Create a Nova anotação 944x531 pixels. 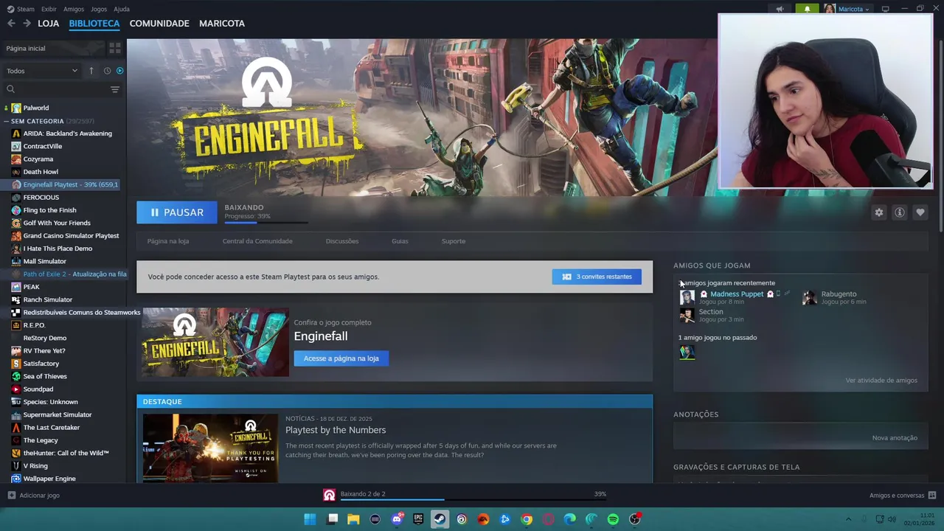895,438
